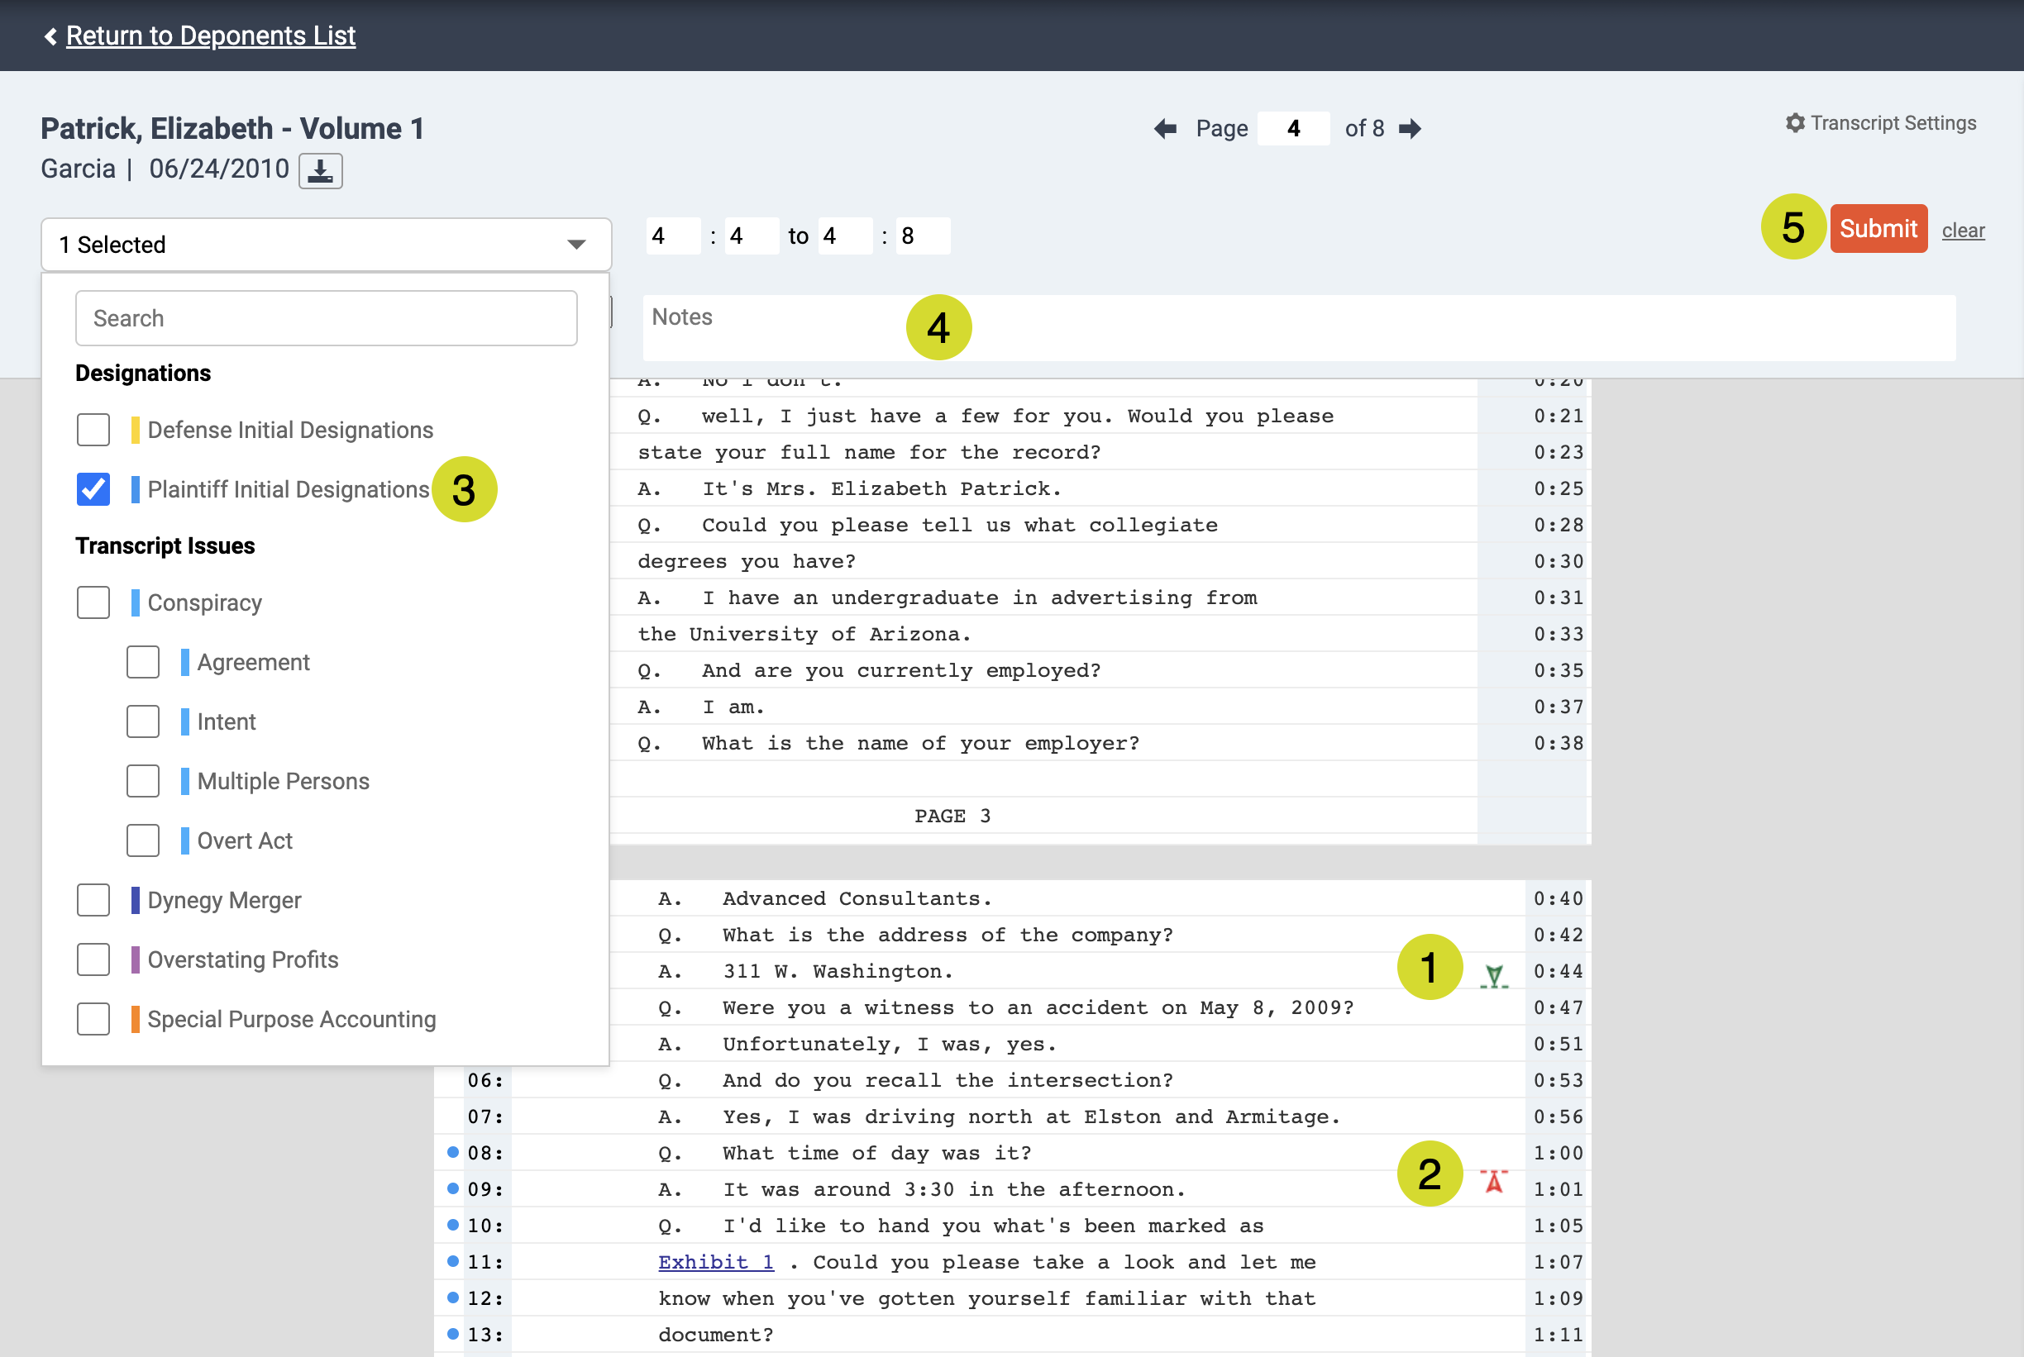Click the yellow color bar of Defense Initial Designations
Viewport: 2024px width, 1357px height.
[135, 430]
